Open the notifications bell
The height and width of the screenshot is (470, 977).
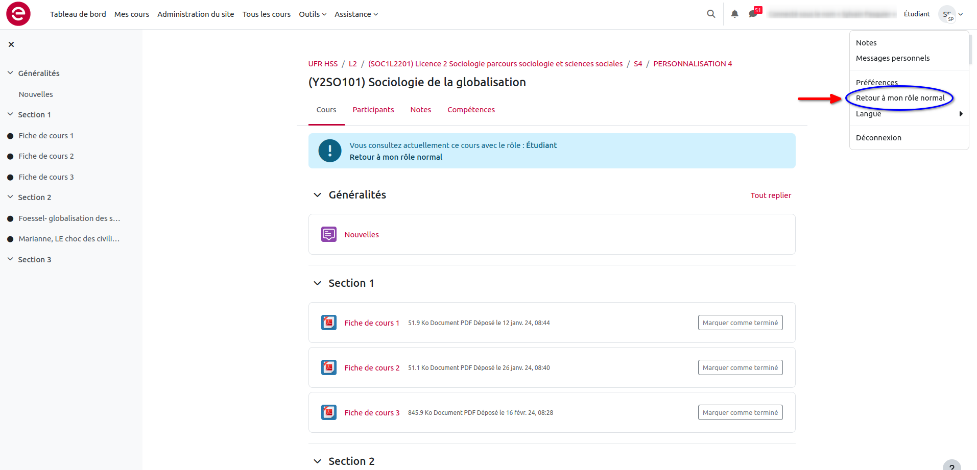click(734, 14)
